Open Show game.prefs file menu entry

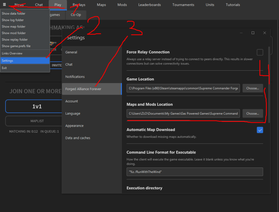25,46
